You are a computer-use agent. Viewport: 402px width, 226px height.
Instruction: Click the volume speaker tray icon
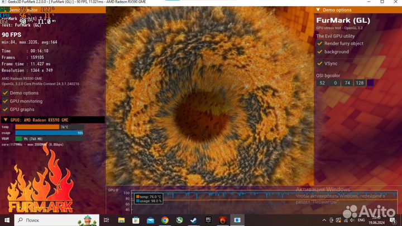coord(352,220)
